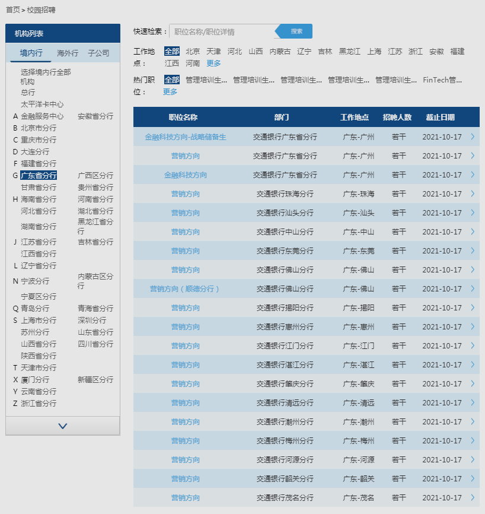Open arrow on the 广东-东莞 row
This screenshot has width=485, height=514.
[473, 251]
